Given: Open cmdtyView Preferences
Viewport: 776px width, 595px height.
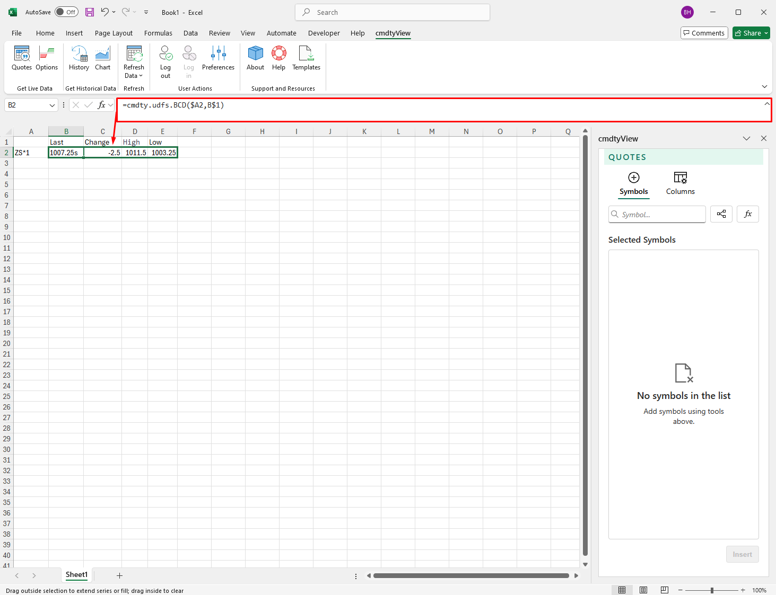Looking at the screenshot, I should point(218,58).
